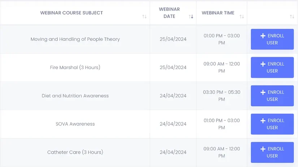Screen dimensions: 298x167
Task: Click the Webinar Date column header text
Action: 169,13
